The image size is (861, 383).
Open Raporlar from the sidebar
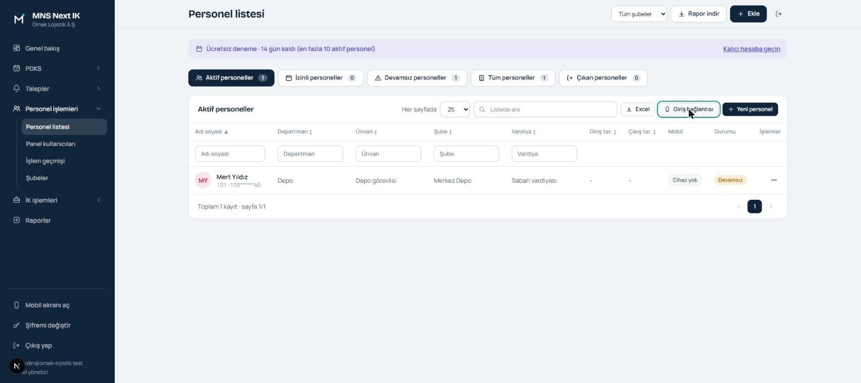point(57,221)
